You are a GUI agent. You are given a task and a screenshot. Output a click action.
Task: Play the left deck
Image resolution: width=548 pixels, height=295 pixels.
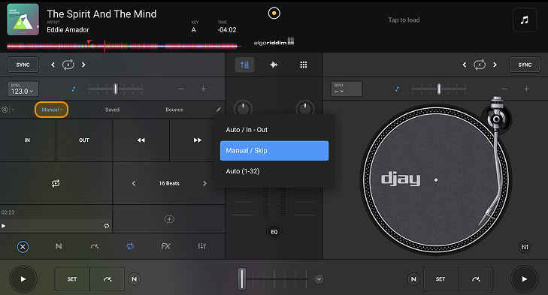[23, 279]
